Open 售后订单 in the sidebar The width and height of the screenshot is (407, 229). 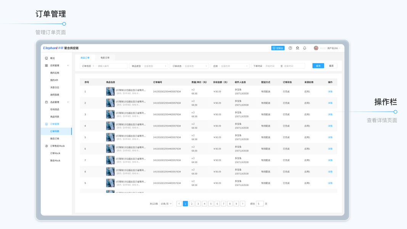point(55,139)
